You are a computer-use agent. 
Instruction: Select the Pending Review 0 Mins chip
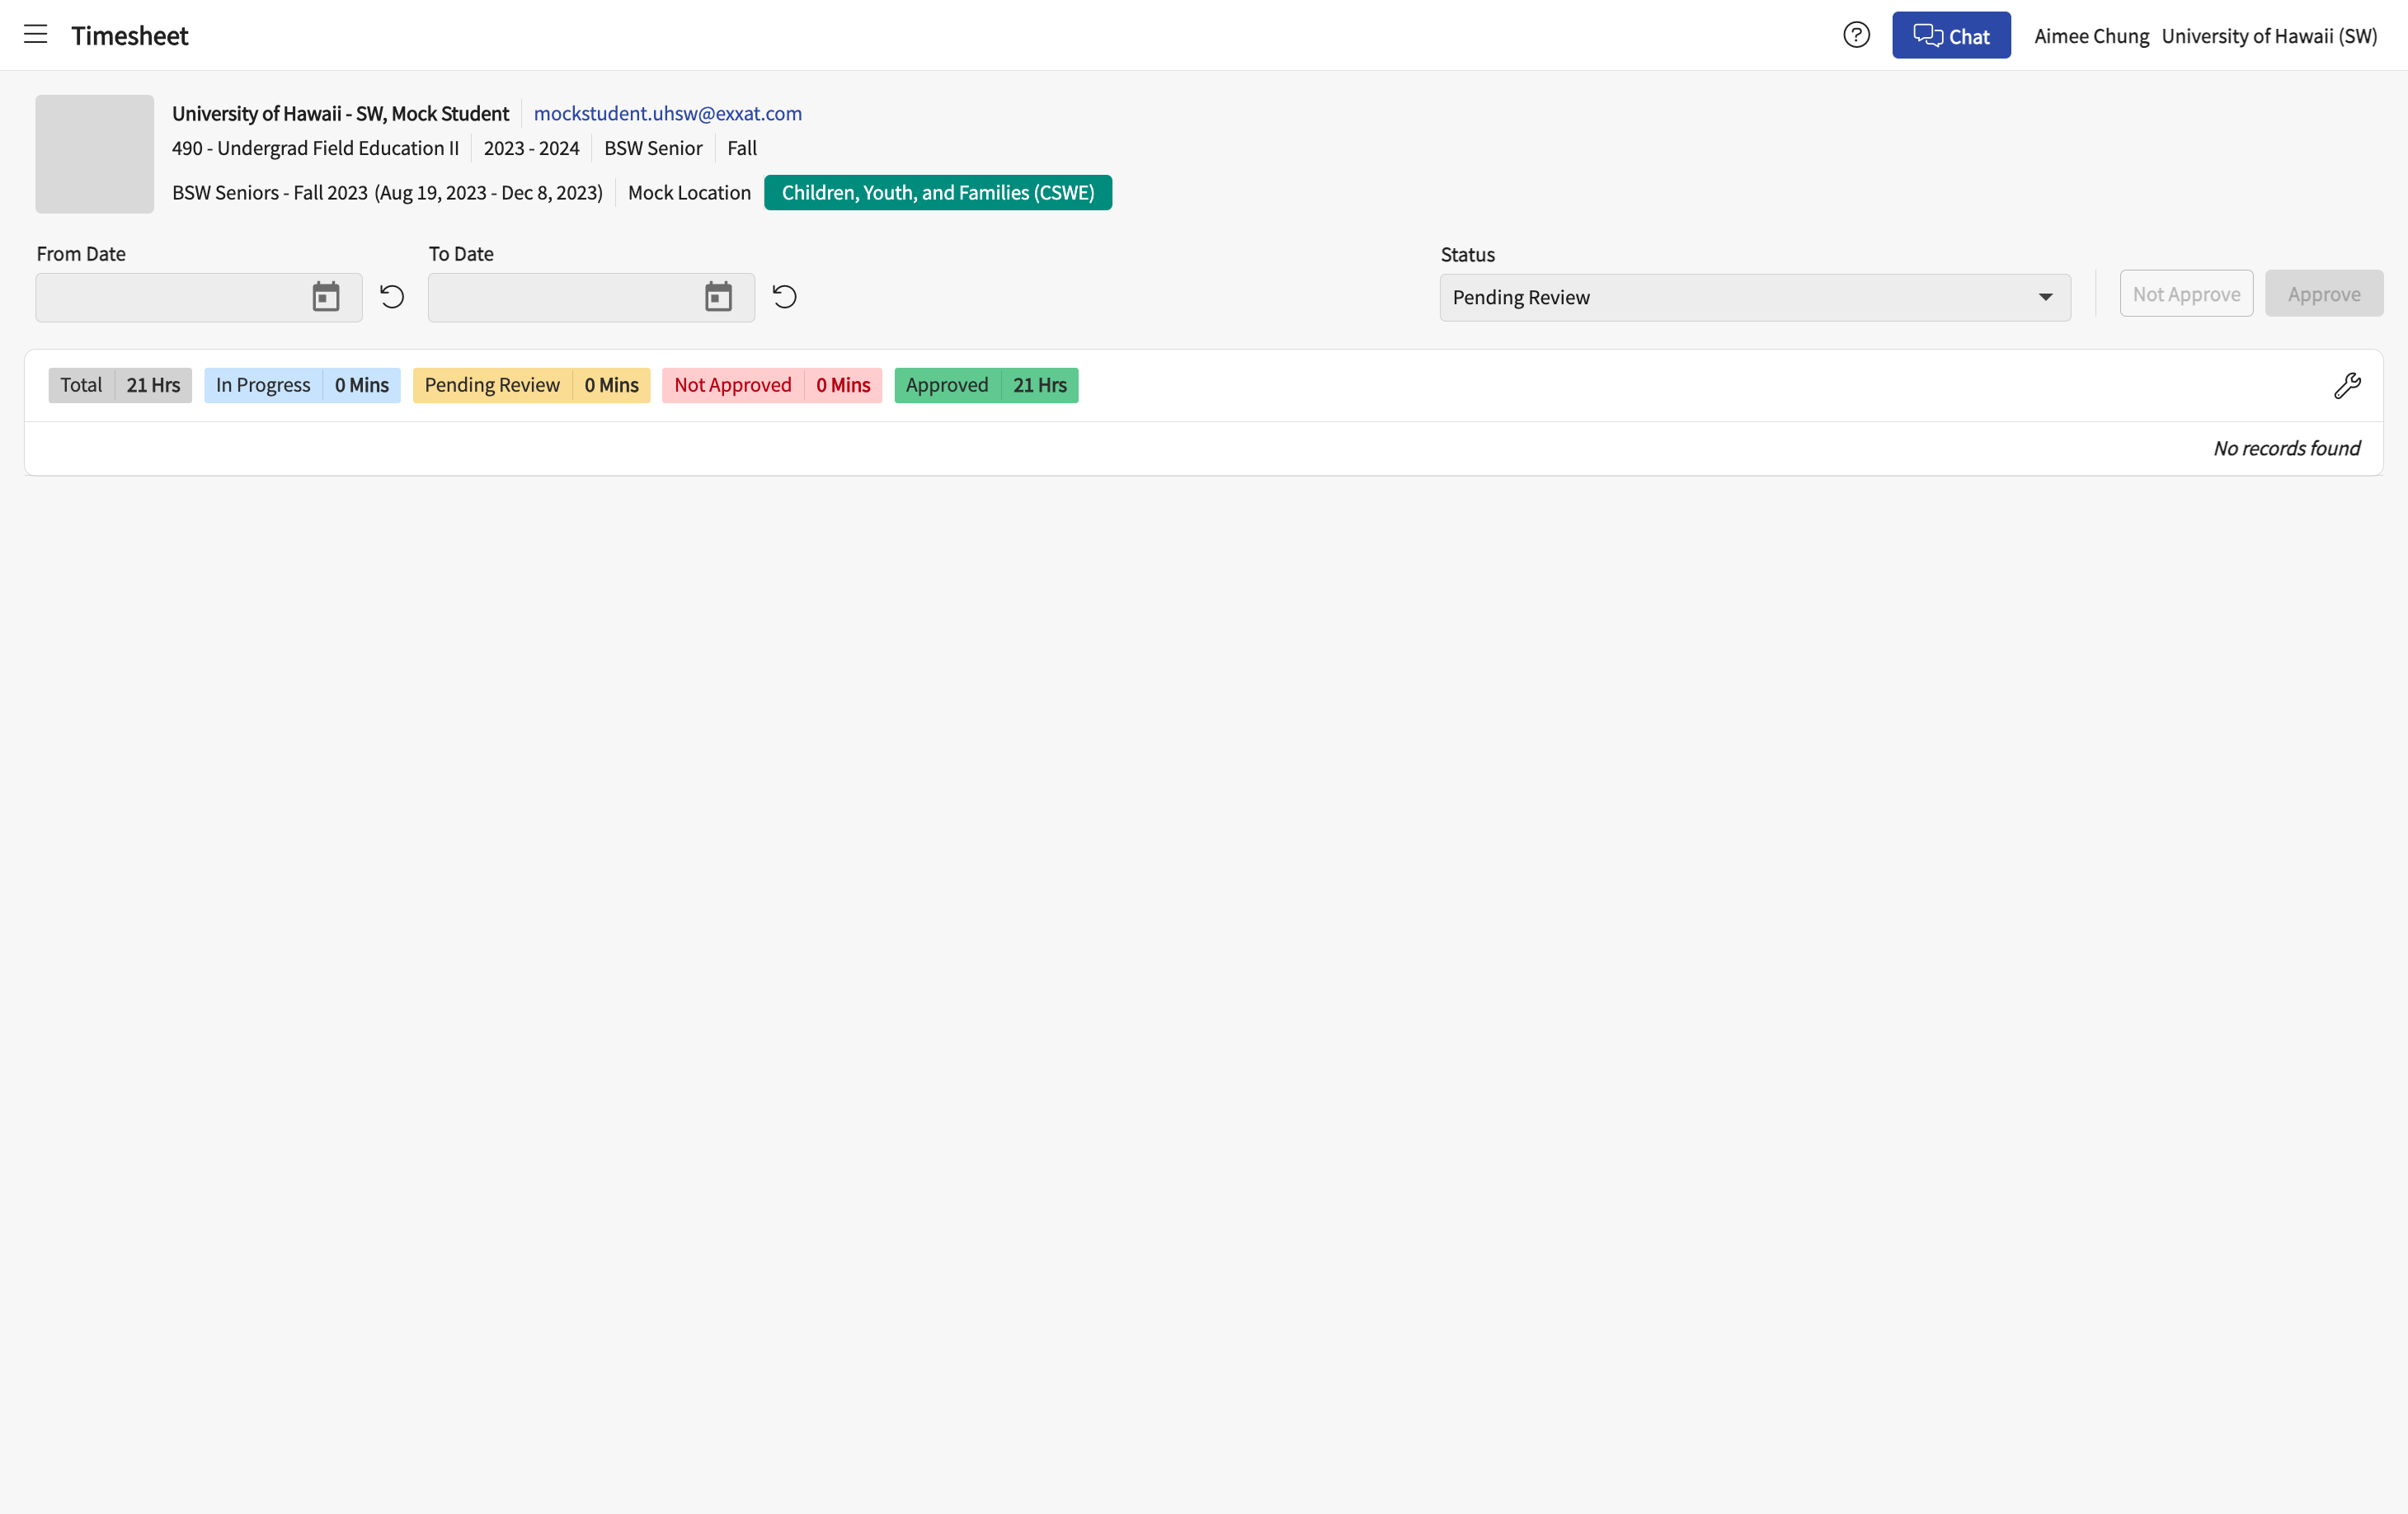tap(531, 385)
